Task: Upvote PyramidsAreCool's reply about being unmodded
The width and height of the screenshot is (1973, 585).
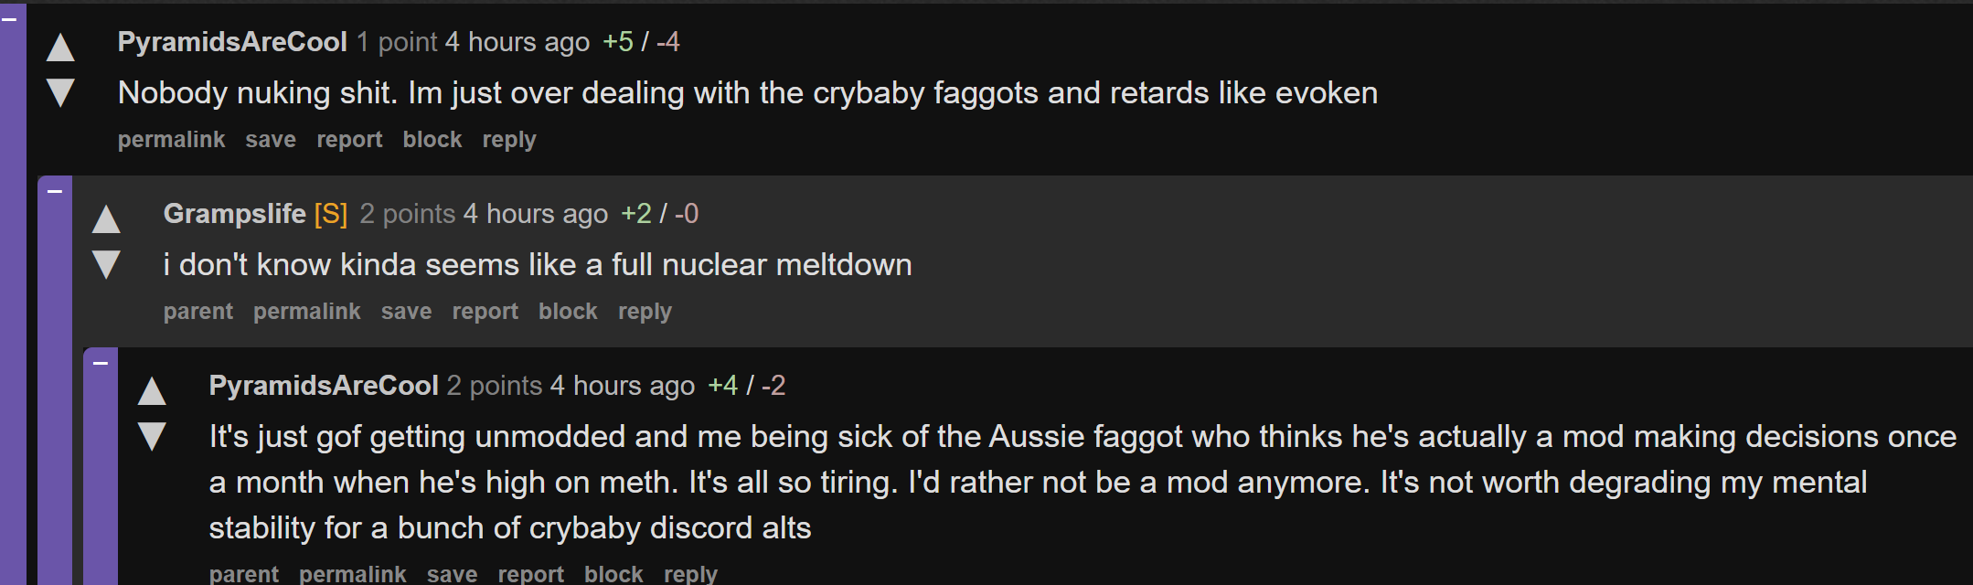Action: (x=152, y=390)
